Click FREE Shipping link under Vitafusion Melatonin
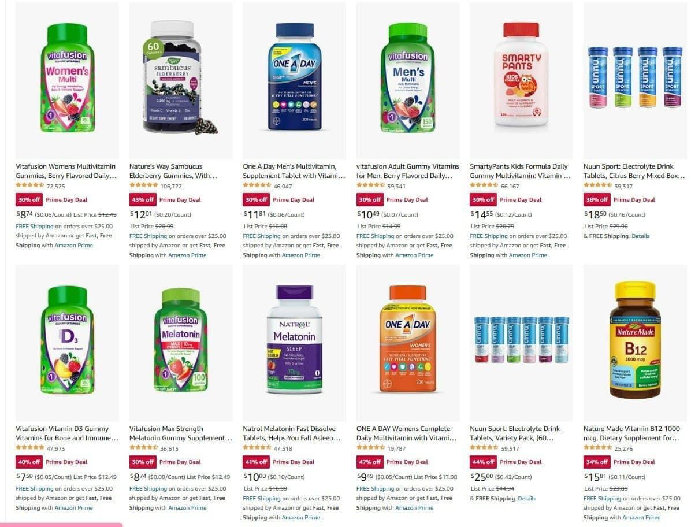The height and width of the screenshot is (527, 691). pos(148,489)
